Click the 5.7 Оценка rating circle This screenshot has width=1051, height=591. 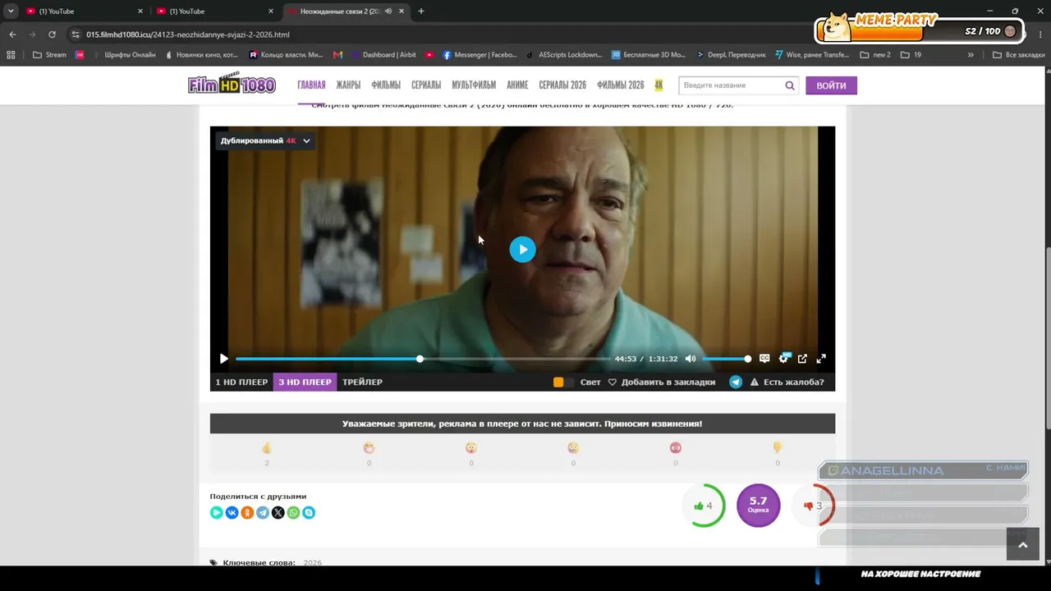(x=758, y=506)
